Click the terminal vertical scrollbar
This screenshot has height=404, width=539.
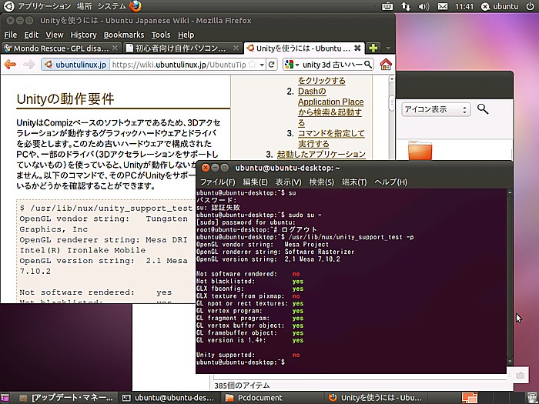click(x=510, y=277)
